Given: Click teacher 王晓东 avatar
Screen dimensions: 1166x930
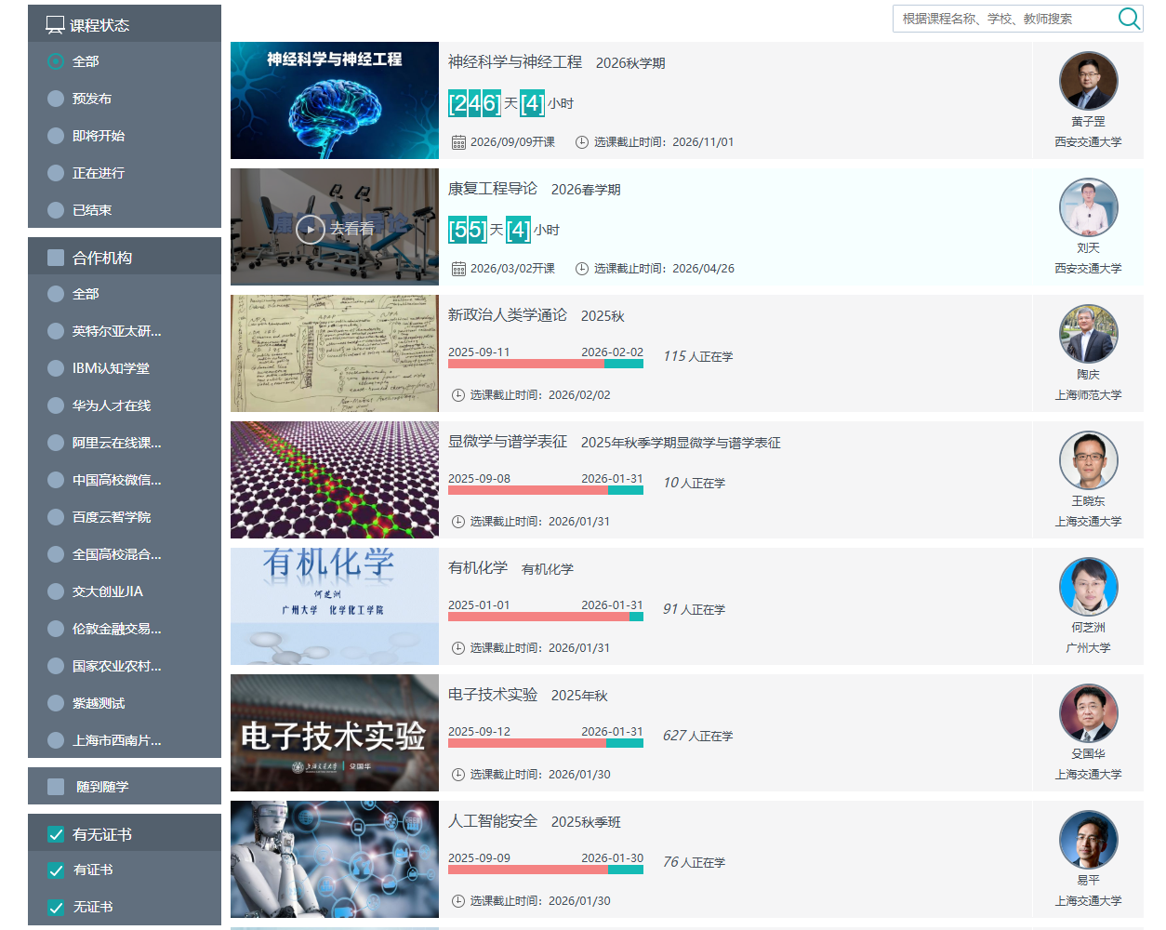Looking at the screenshot, I should pyautogui.click(x=1088, y=460).
